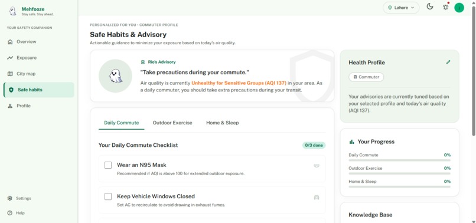The height and width of the screenshot is (223, 476).
Task: Click the Daily Commute progress bar
Action: [399, 160]
